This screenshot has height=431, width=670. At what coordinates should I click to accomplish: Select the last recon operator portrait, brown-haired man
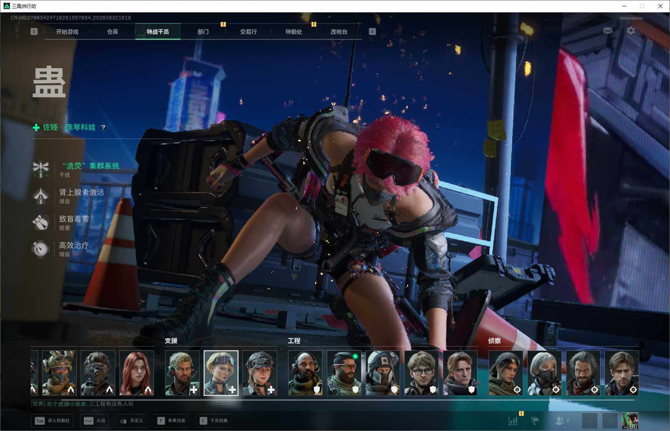click(622, 373)
